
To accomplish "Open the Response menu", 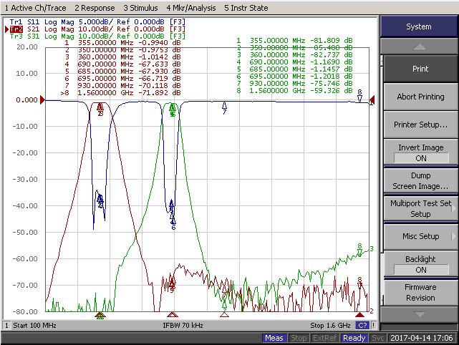I will (x=95, y=8).
